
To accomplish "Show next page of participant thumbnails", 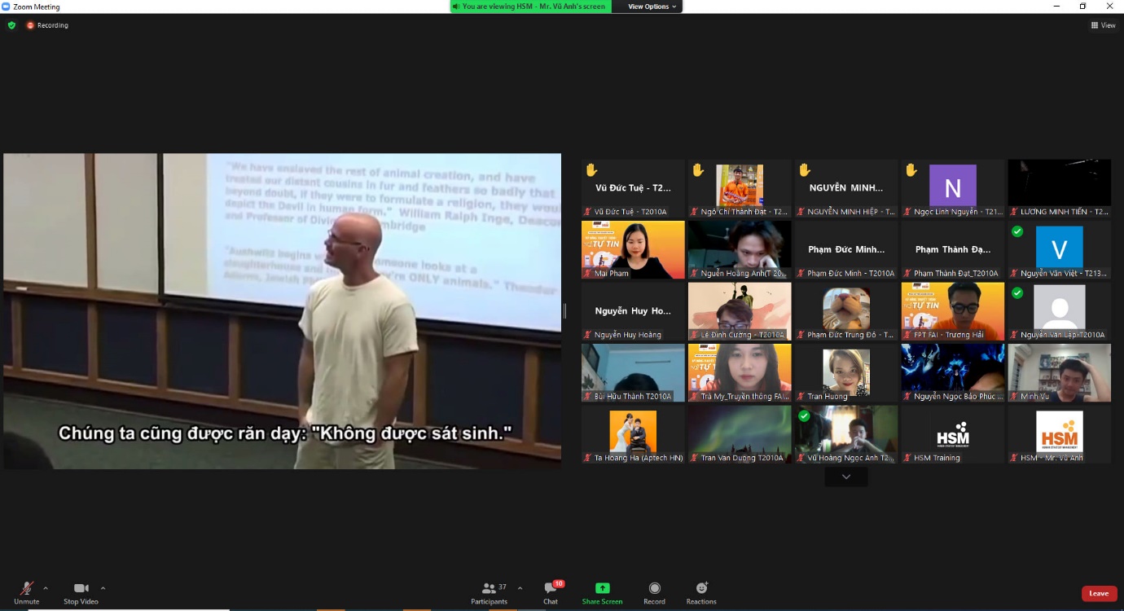I will [845, 477].
